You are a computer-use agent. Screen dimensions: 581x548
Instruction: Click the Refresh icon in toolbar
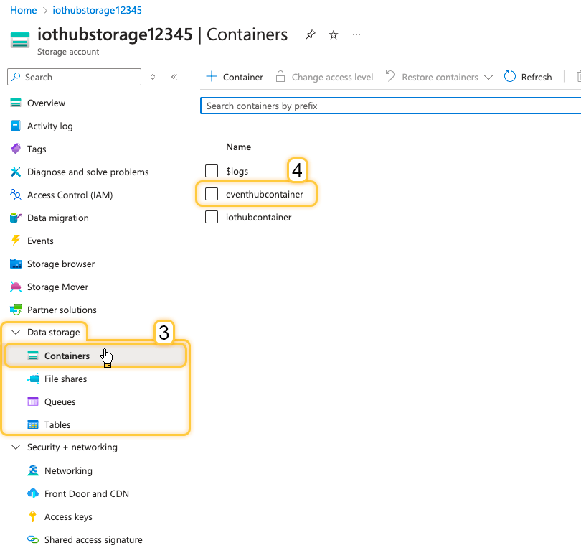(510, 77)
